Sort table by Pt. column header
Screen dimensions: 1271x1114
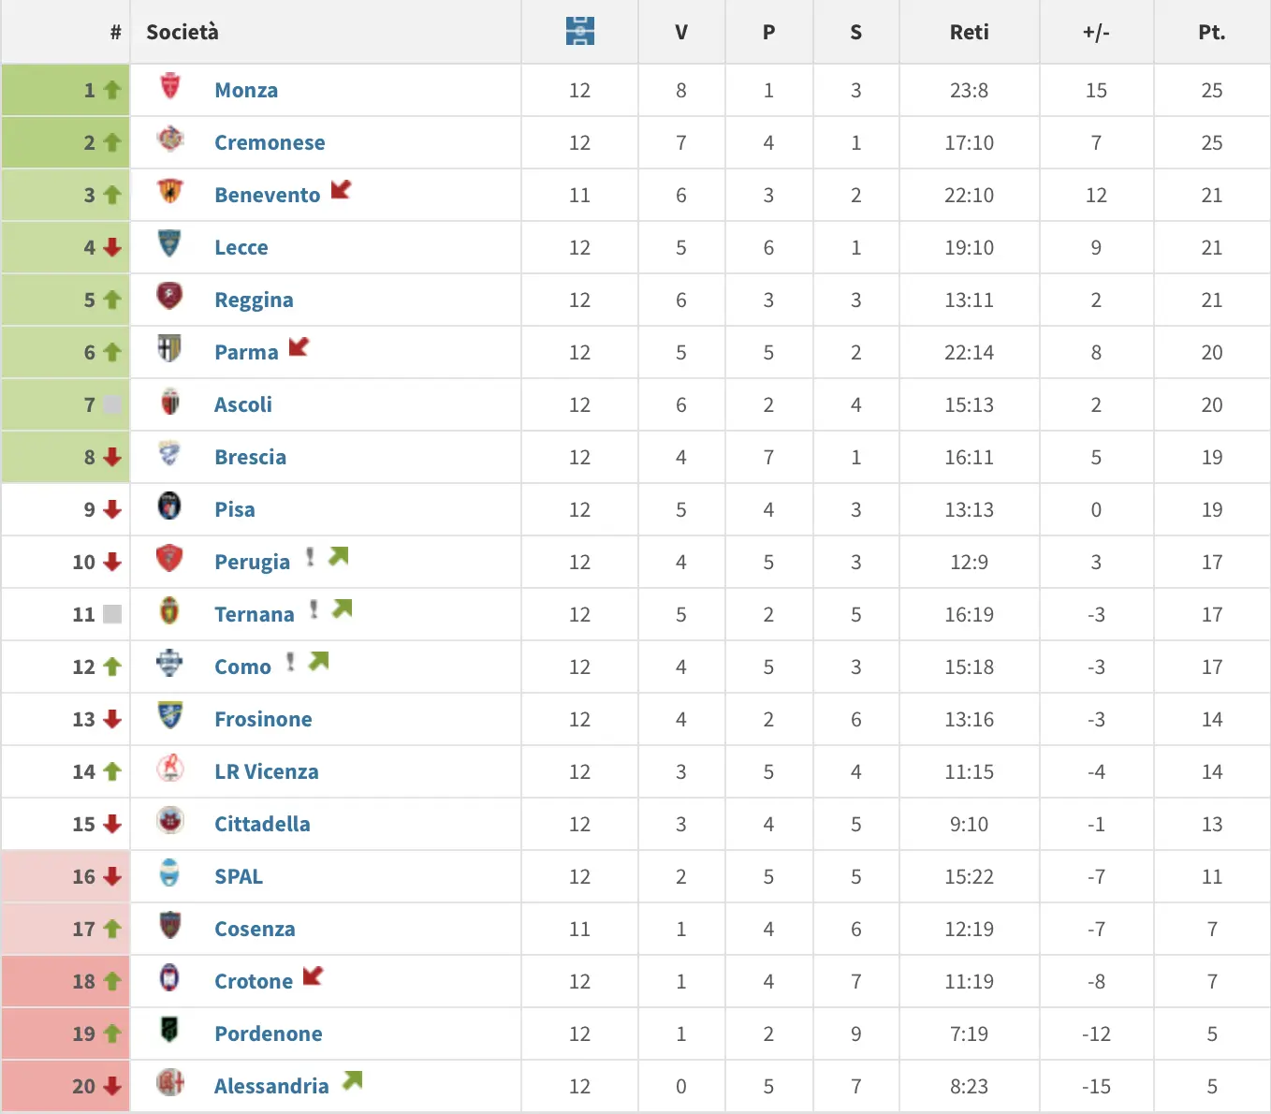pyautogui.click(x=1211, y=32)
